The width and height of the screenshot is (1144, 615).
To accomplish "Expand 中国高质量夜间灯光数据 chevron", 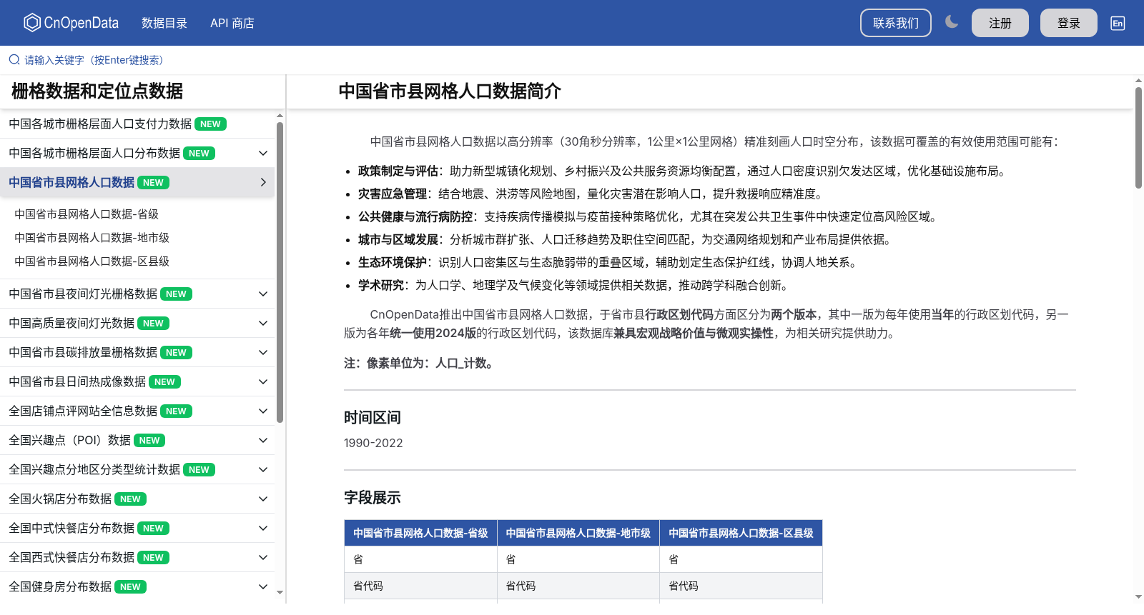I will [263, 323].
